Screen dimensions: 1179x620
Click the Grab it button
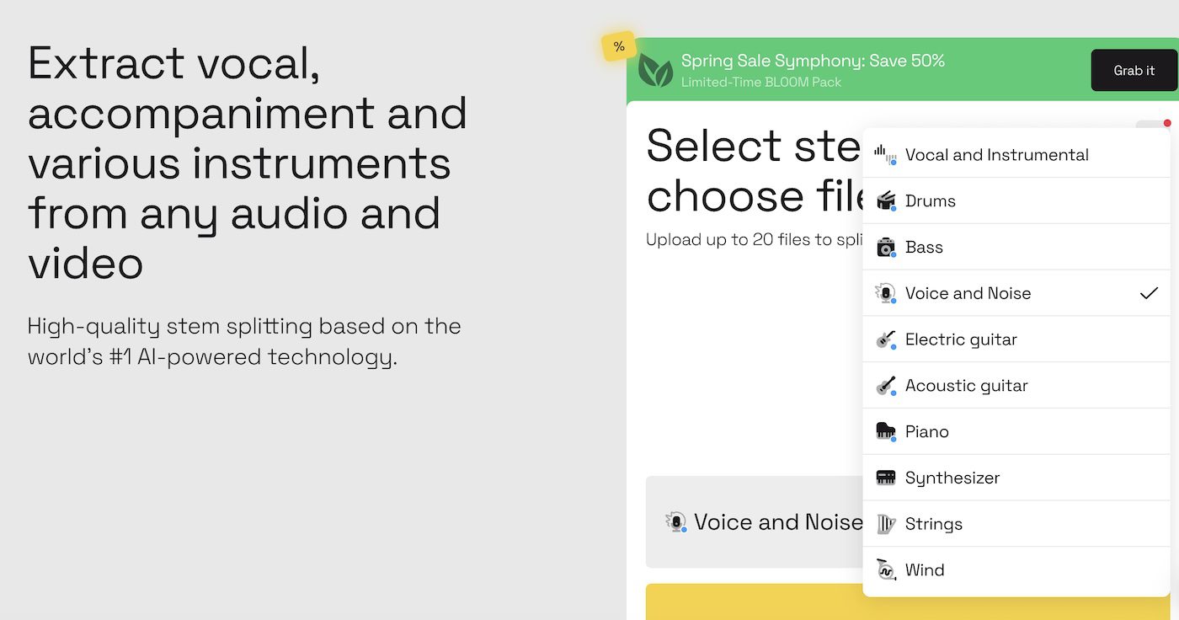pos(1134,70)
